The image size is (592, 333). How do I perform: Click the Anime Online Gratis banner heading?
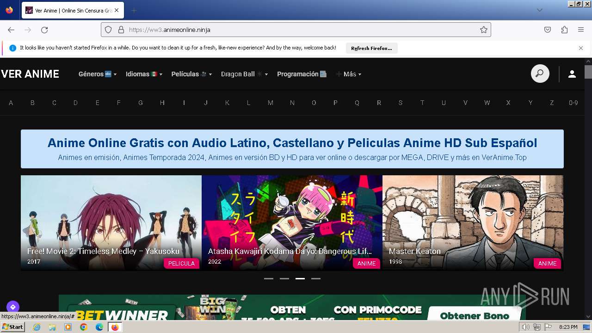click(x=292, y=143)
